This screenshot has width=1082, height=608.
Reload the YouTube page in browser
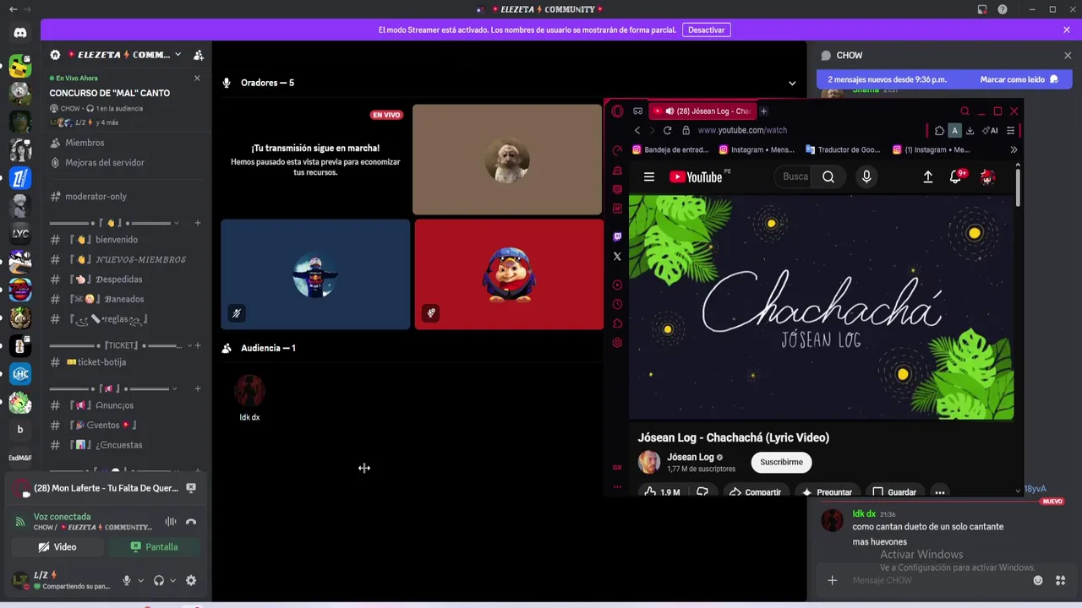[667, 130]
